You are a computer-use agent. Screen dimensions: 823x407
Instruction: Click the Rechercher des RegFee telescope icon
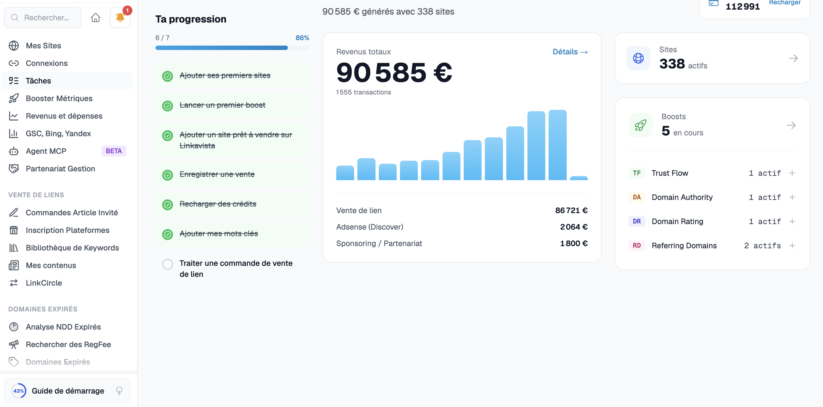pos(13,344)
